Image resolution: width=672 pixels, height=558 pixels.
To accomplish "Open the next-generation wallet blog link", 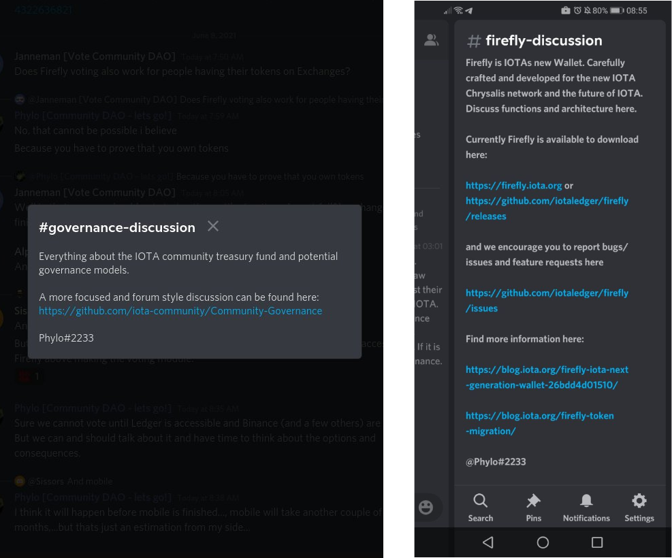I will click(x=547, y=377).
